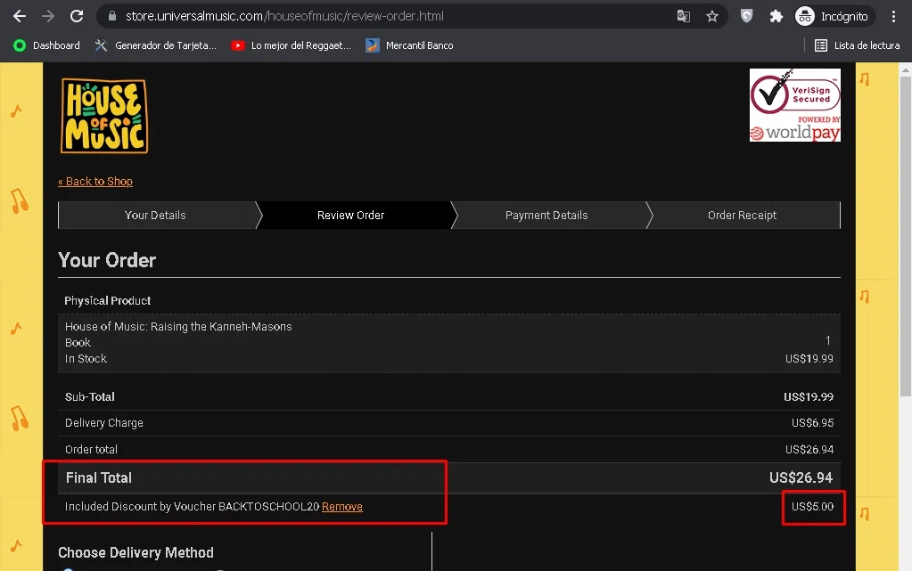Click the page vertical scrollbar thumb
912x571 pixels.
(x=906, y=235)
